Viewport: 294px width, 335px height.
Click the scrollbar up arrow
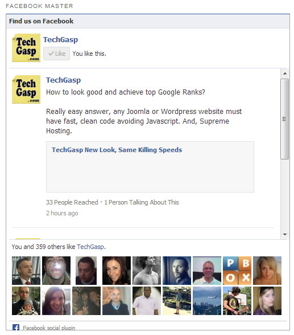(x=285, y=73)
